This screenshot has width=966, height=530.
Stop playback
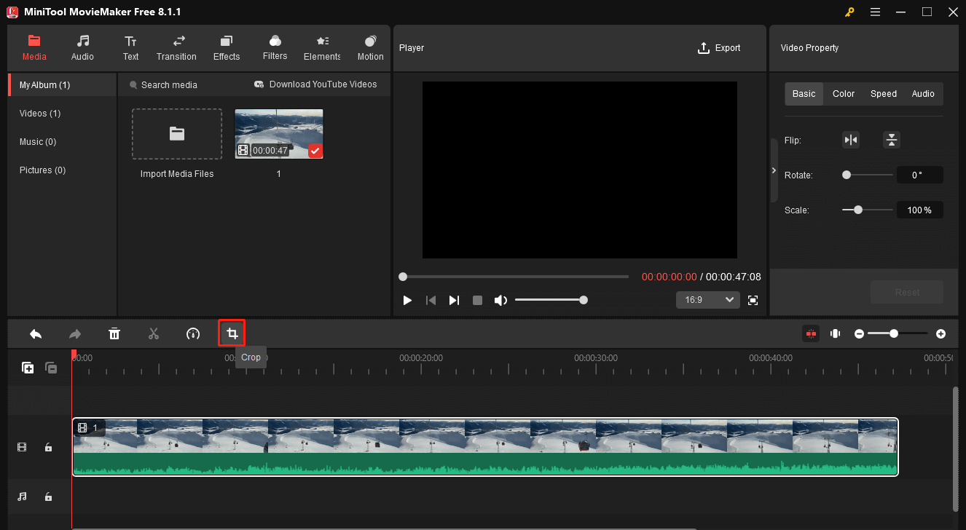pos(477,300)
